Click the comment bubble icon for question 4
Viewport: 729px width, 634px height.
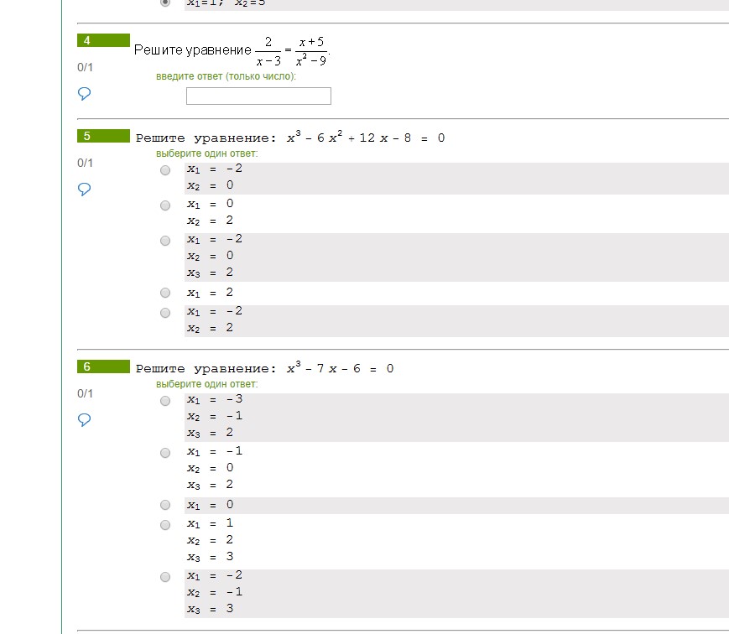click(84, 93)
